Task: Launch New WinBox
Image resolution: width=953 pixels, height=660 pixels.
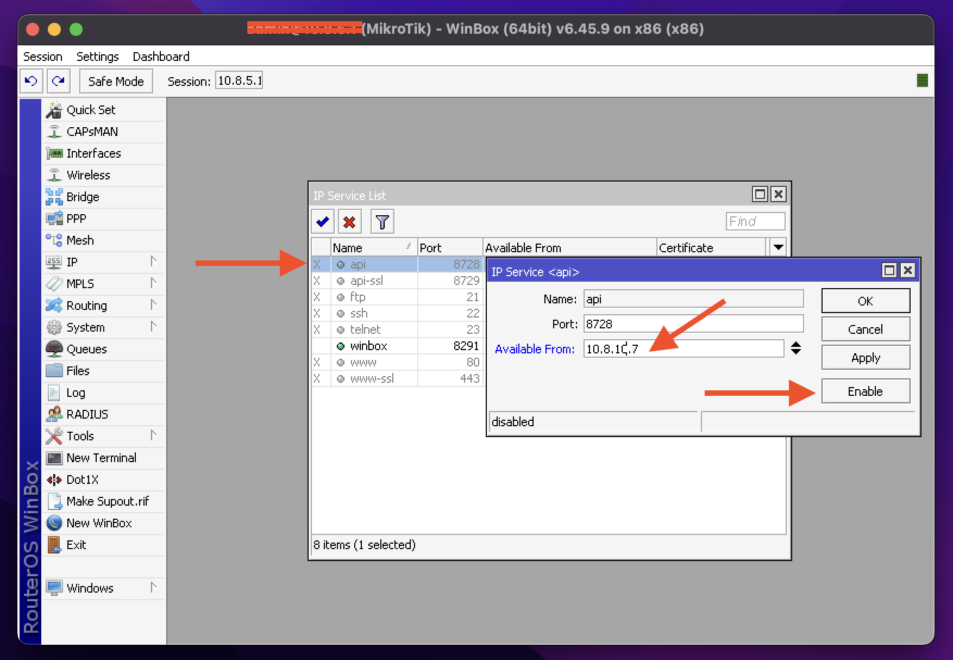Action: (x=103, y=523)
